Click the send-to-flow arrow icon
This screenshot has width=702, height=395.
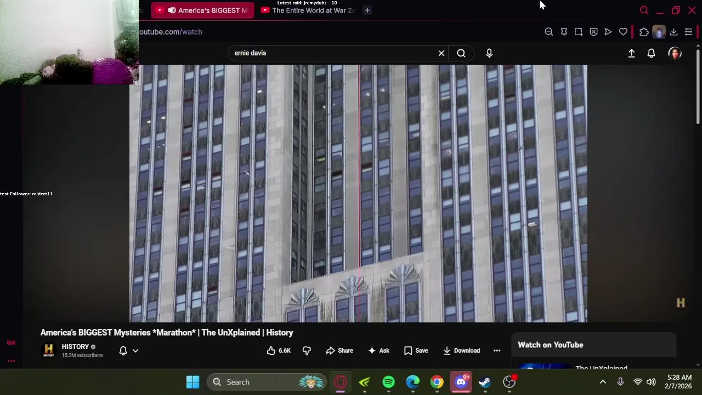coord(608,32)
